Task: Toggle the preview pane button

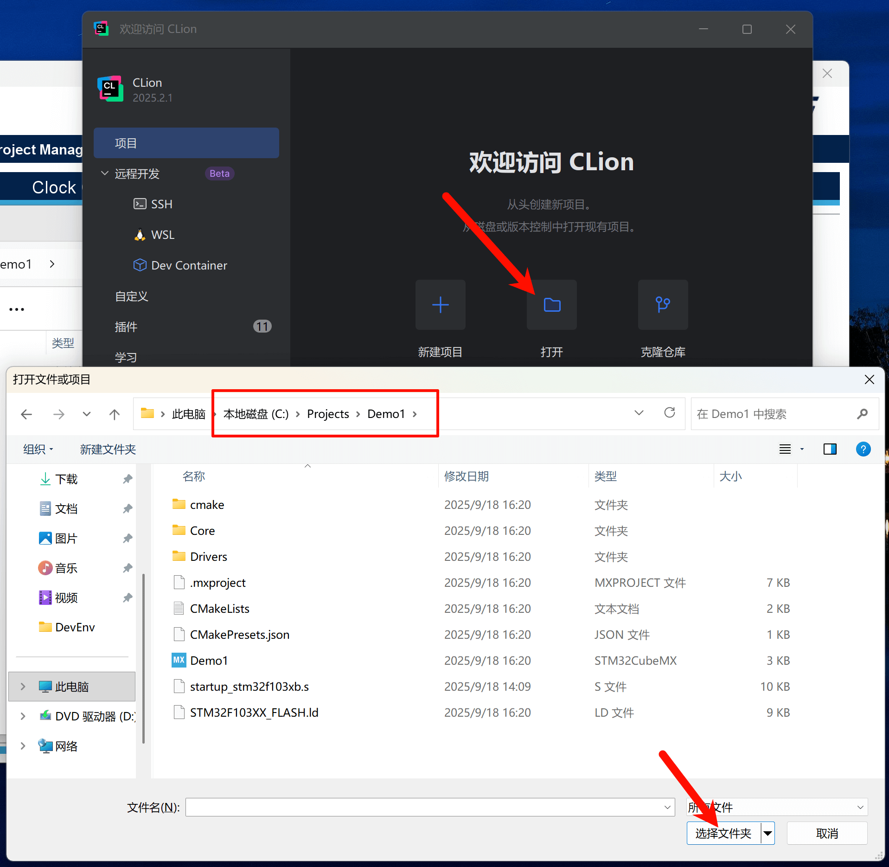Action: coord(830,449)
